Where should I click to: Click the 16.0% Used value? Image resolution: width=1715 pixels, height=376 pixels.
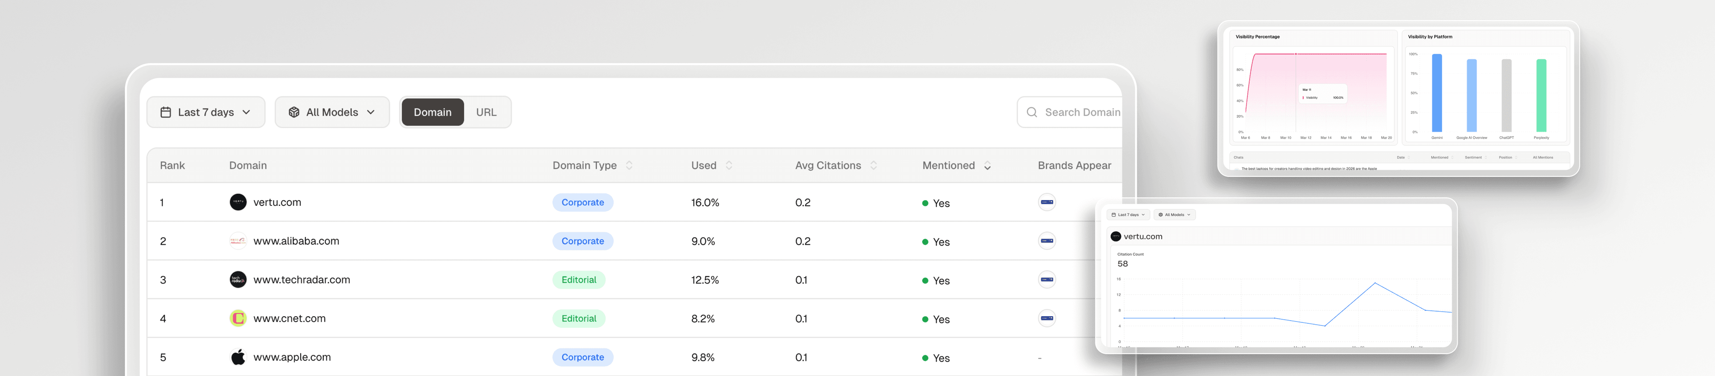pos(705,202)
